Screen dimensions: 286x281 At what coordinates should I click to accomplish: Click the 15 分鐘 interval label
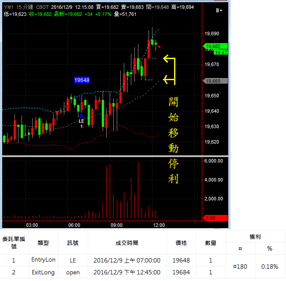pyautogui.click(x=25, y=7)
